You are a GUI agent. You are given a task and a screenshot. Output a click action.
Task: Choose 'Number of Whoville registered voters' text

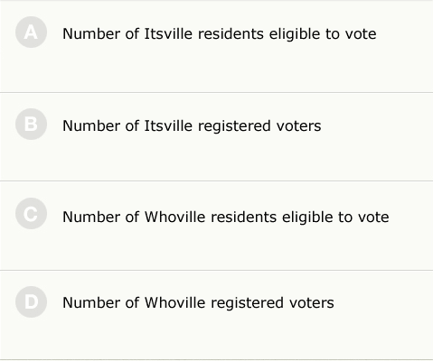(198, 302)
